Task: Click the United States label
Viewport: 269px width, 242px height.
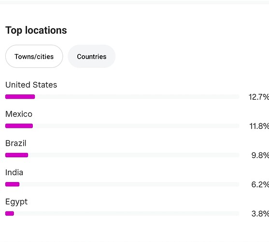Action: point(31,85)
